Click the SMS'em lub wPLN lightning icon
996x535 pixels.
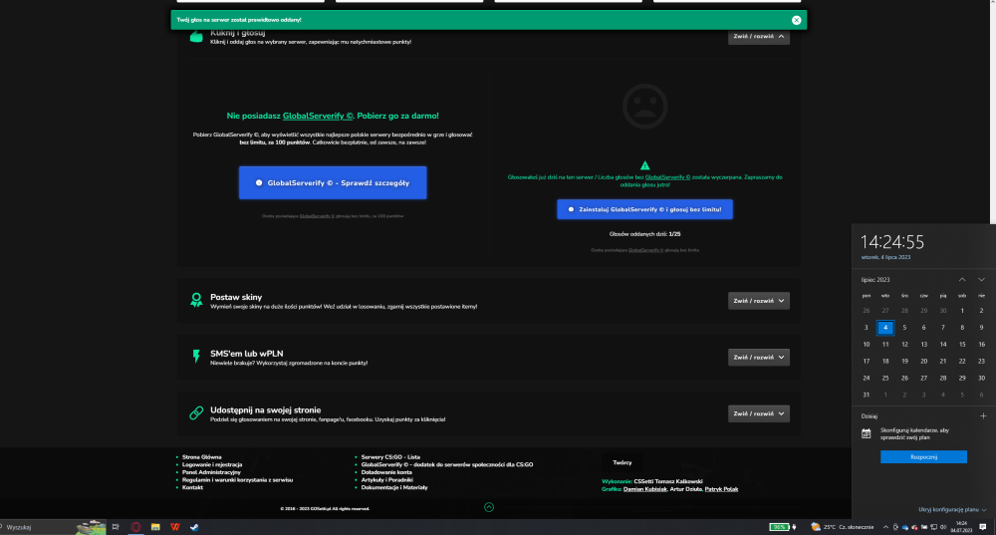[x=196, y=357]
